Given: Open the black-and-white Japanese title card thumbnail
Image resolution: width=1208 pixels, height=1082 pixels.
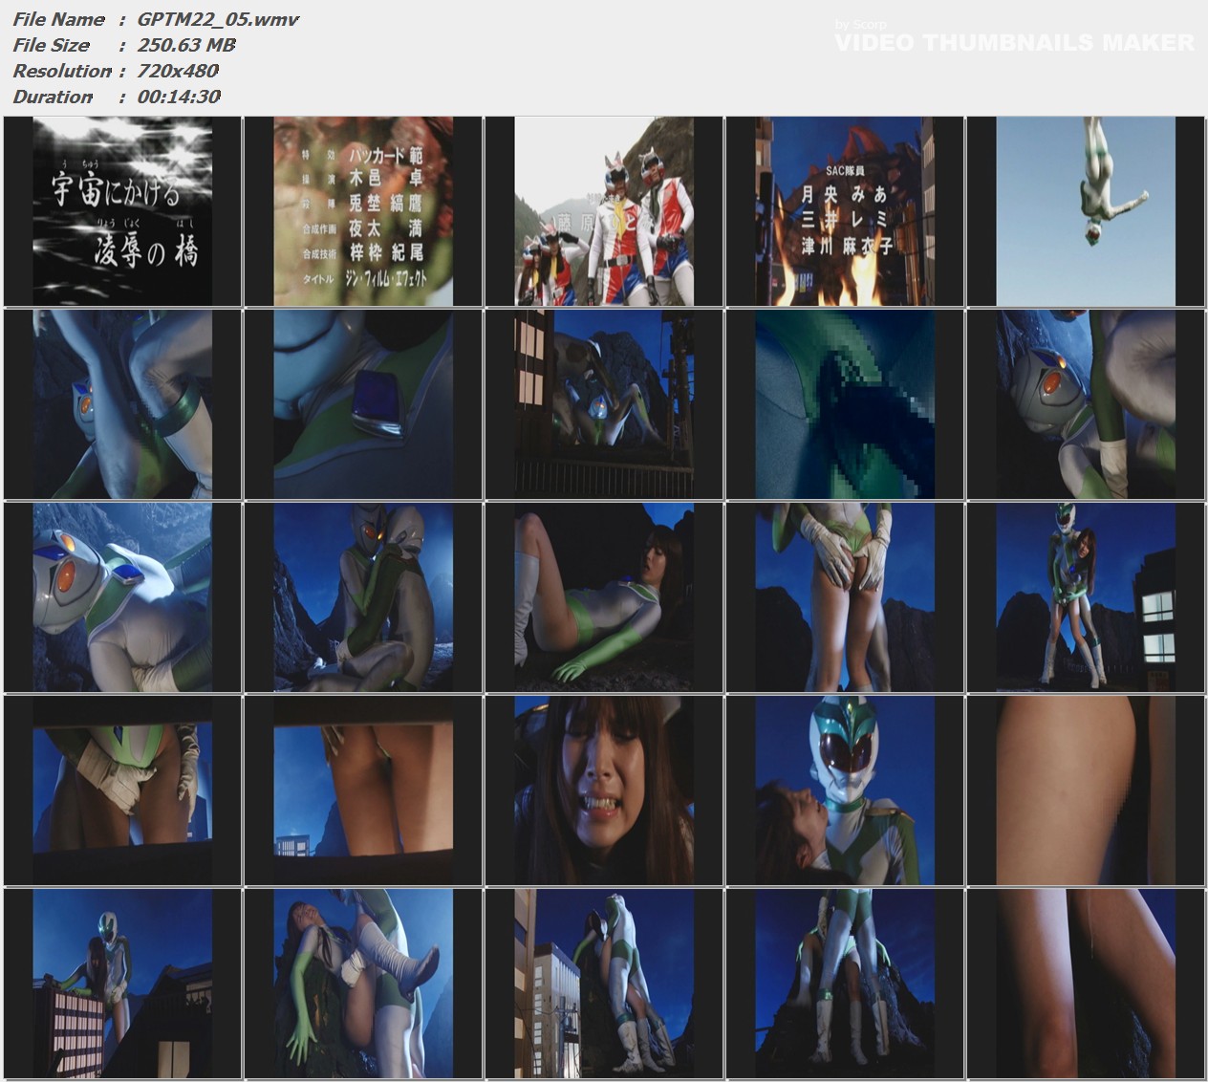Looking at the screenshot, I should pyautogui.click(x=122, y=211).
